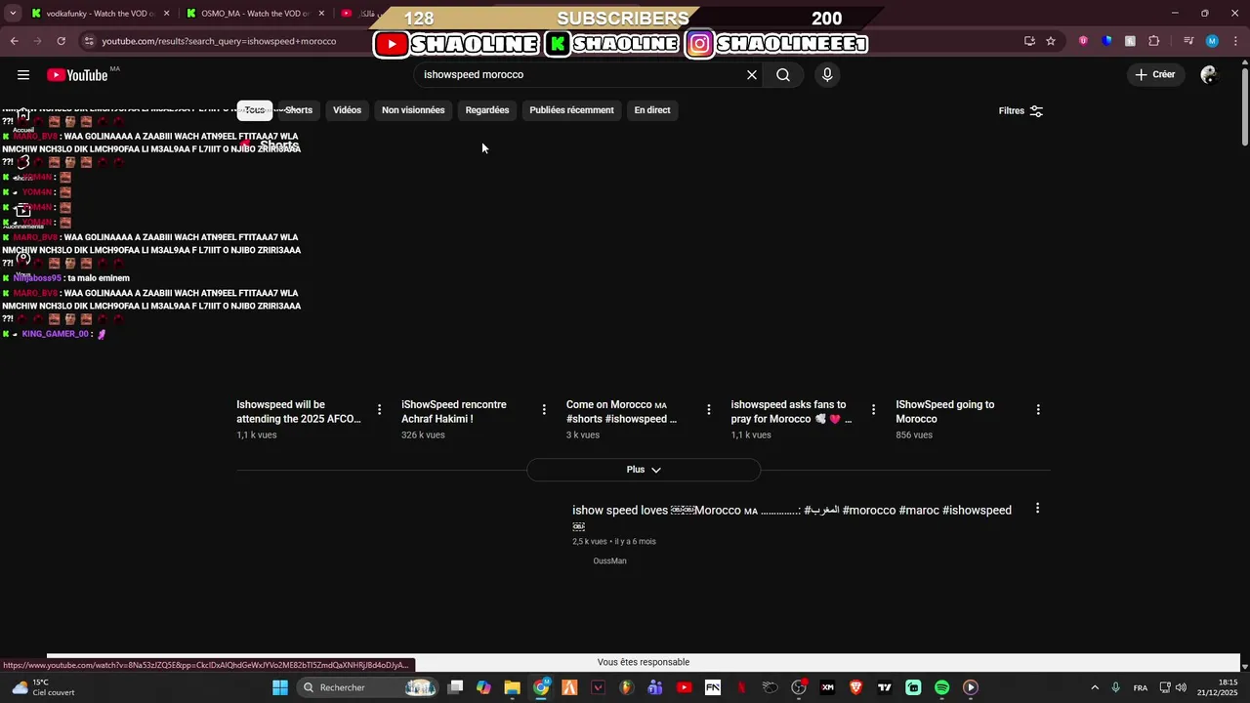Open the weather widget Ciel couvert
1250x703 pixels.
[43, 687]
